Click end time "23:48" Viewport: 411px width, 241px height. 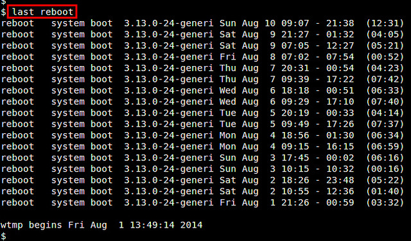pos(340,180)
